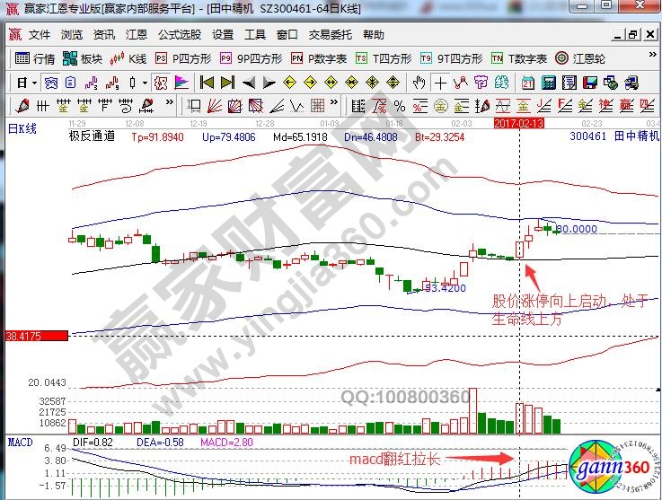Open the 交易委托 menu

(330, 35)
